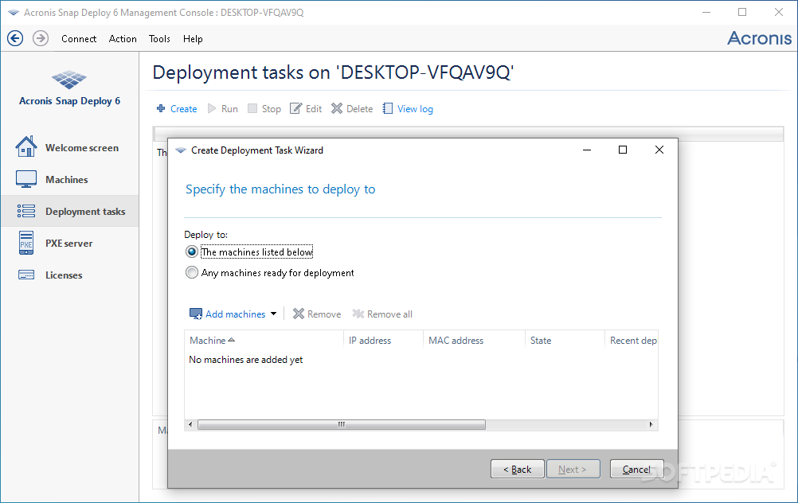Click the Add machines monitor icon
The width and height of the screenshot is (798, 503).
point(196,314)
